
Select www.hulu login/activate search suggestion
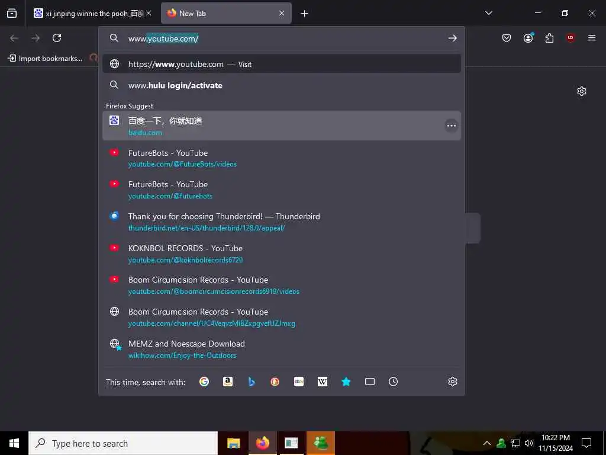281,85
